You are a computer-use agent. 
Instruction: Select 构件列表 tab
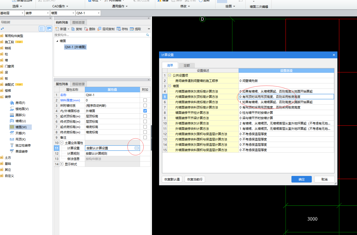click(x=62, y=23)
